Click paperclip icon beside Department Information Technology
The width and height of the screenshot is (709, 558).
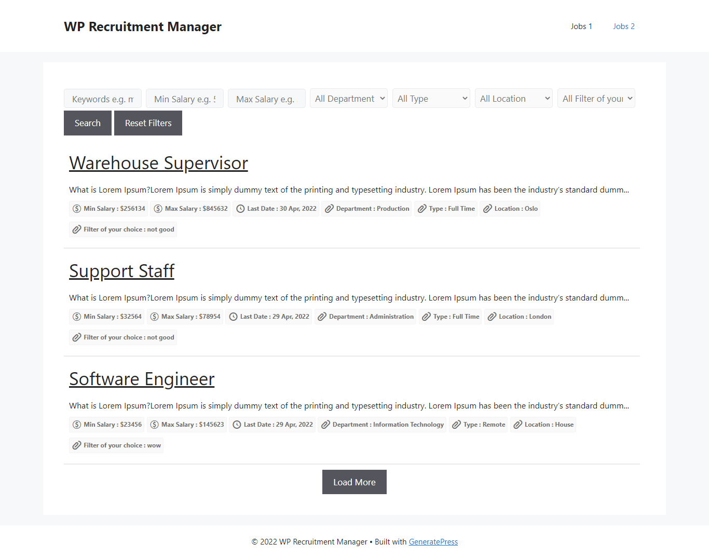(325, 425)
